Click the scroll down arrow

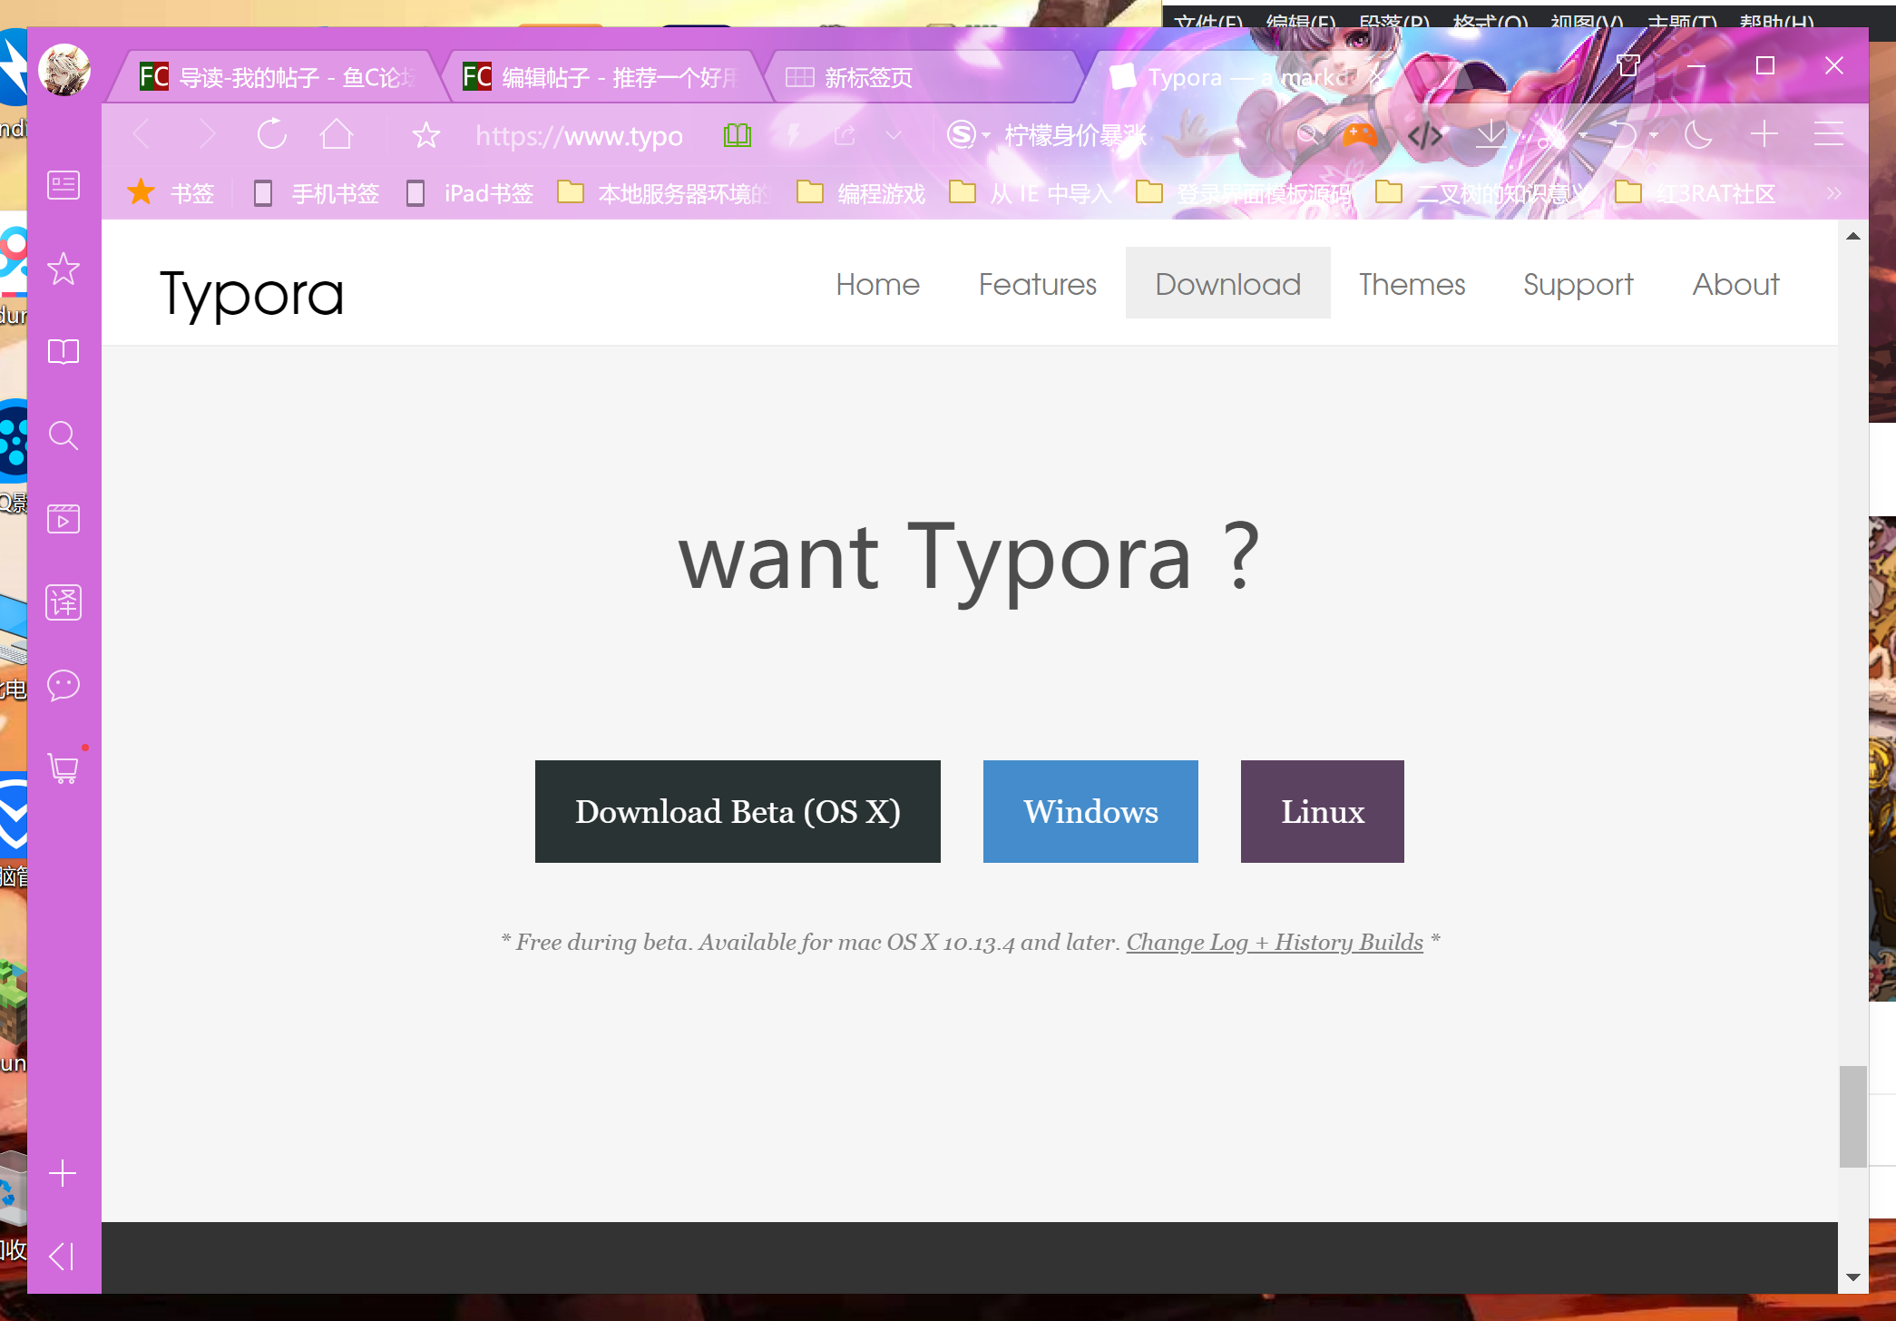click(x=1852, y=1277)
